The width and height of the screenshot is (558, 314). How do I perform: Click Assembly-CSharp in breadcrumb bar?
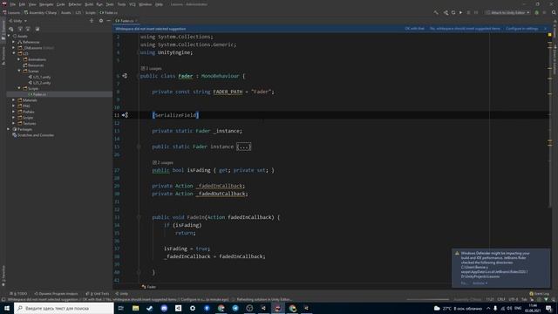pyautogui.click(x=40, y=12)
